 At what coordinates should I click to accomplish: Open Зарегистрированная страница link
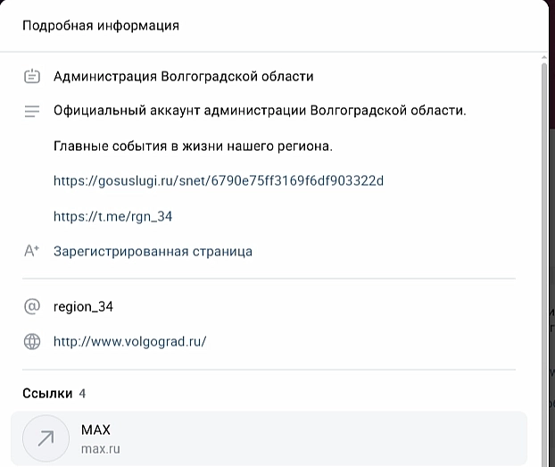point(153,251)
